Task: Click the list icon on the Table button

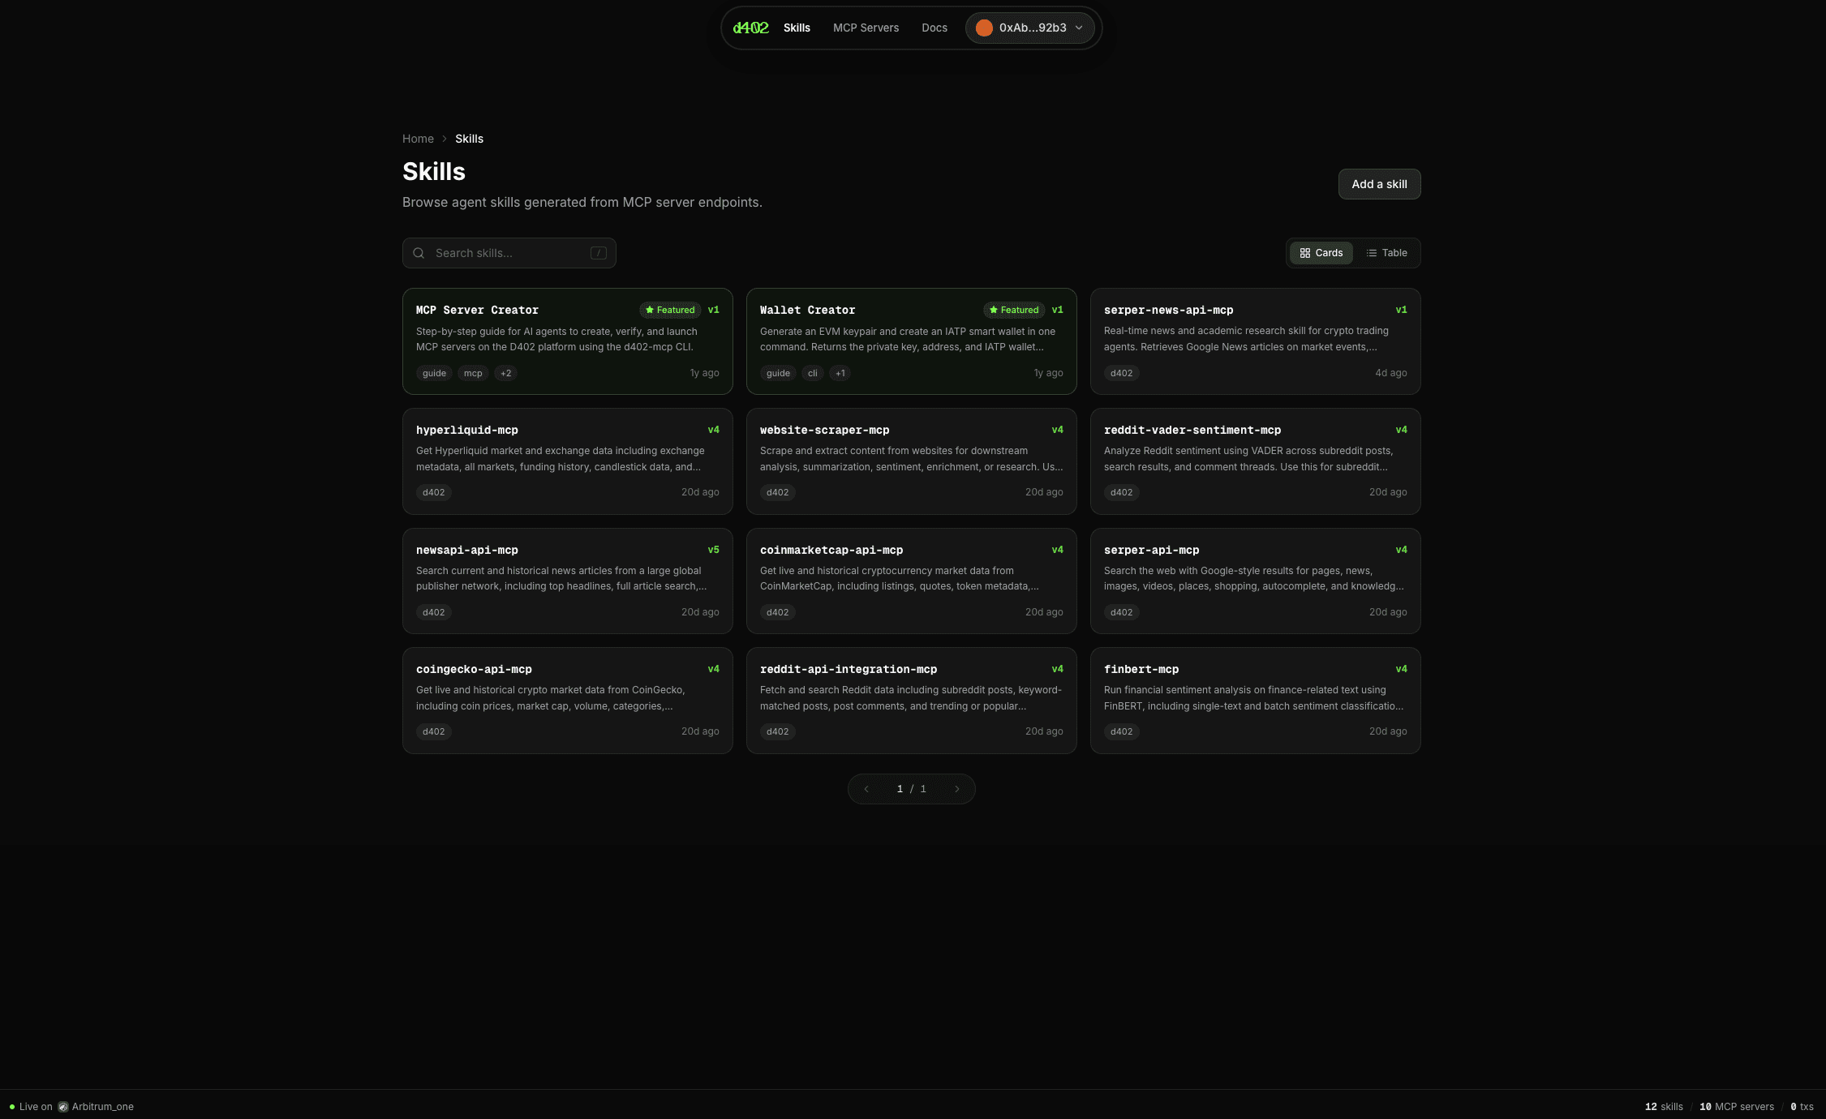Action: click(1372, 252)
